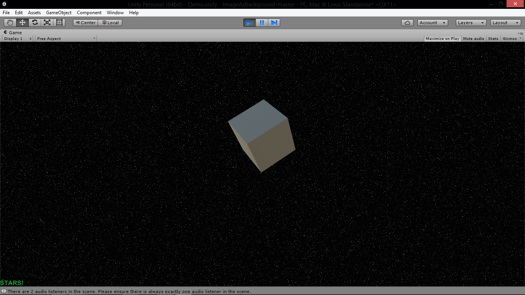Open the Assets menu
Image resolution: width=525 pixels, height=295 pixels.
click(x=34, y=13)
